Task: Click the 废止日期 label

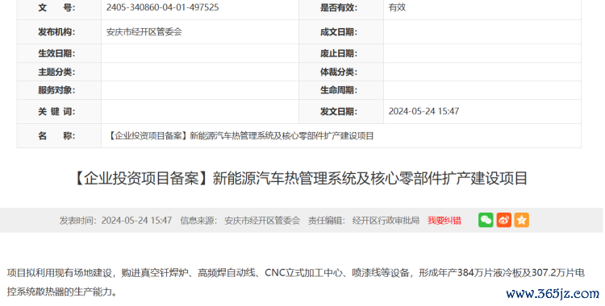Action: (x=338, y=54)
